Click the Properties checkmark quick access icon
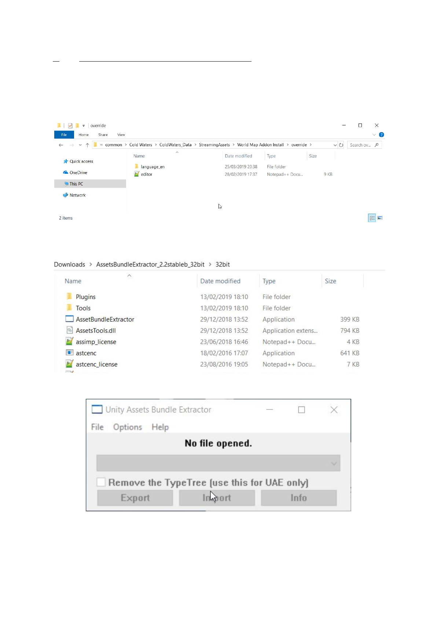The width and height of the screenshot is (437, 618). pos(70,125)
